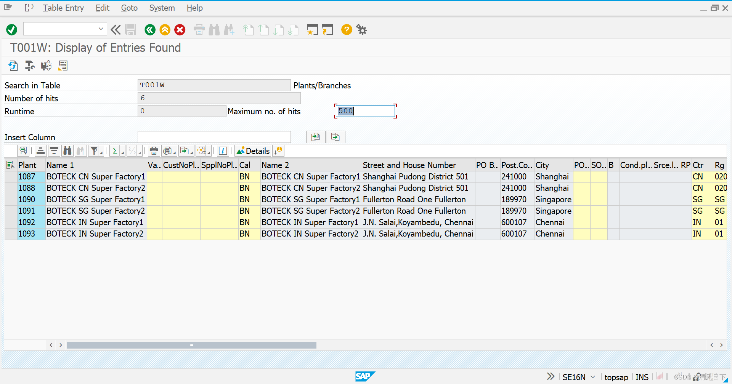Click the Street and House Number column header
The image size is (732, 384).
[418, 165]
